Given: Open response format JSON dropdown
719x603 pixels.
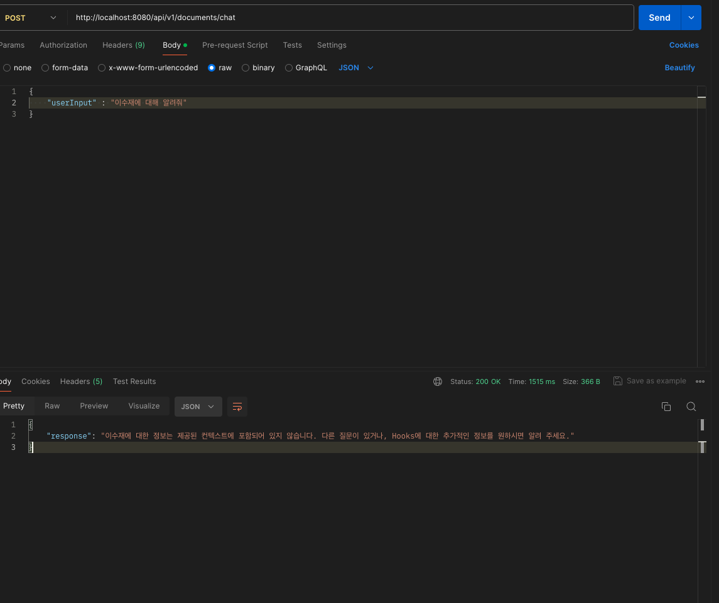Looking at the screenshot, I should click(198, 407).
